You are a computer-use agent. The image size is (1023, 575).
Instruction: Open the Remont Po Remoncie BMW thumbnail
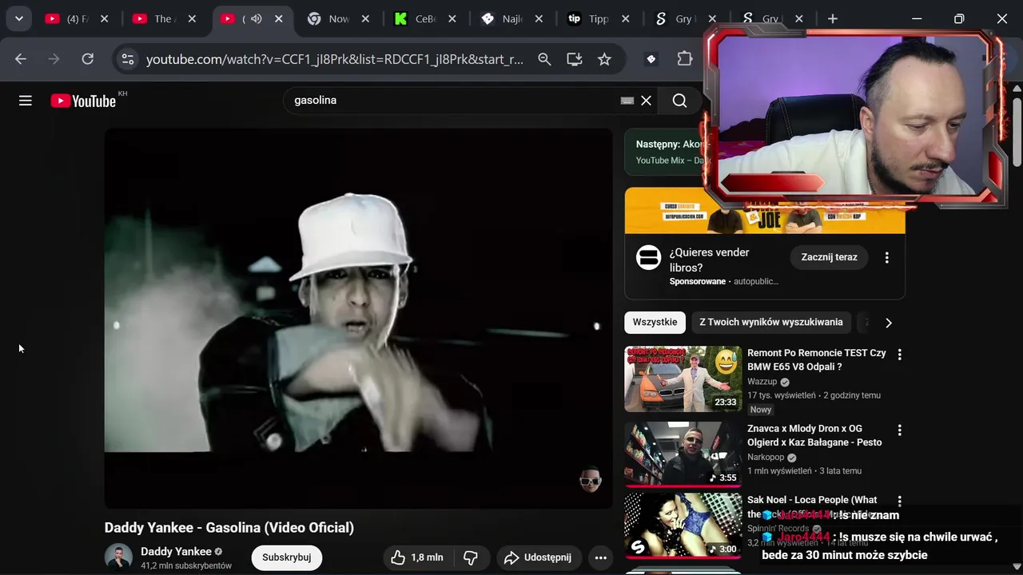(x=683, y=379)
